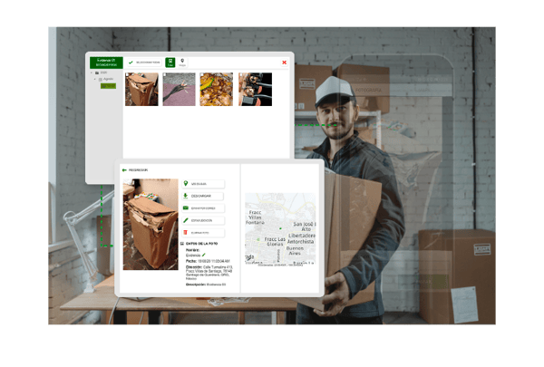Click the green Regresar back arrow
The image size is (544, 367).
coord(124,170)
